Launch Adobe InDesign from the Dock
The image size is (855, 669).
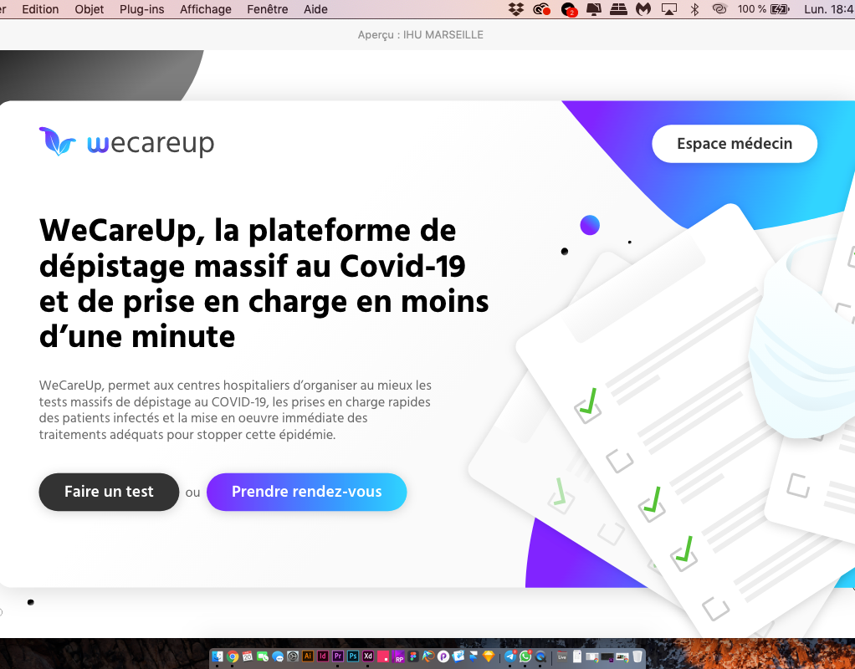click(323, 656)
